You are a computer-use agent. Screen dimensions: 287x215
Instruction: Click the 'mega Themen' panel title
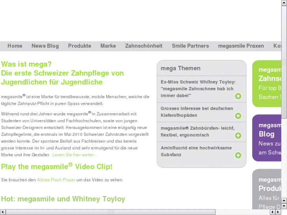pos(180,68)
